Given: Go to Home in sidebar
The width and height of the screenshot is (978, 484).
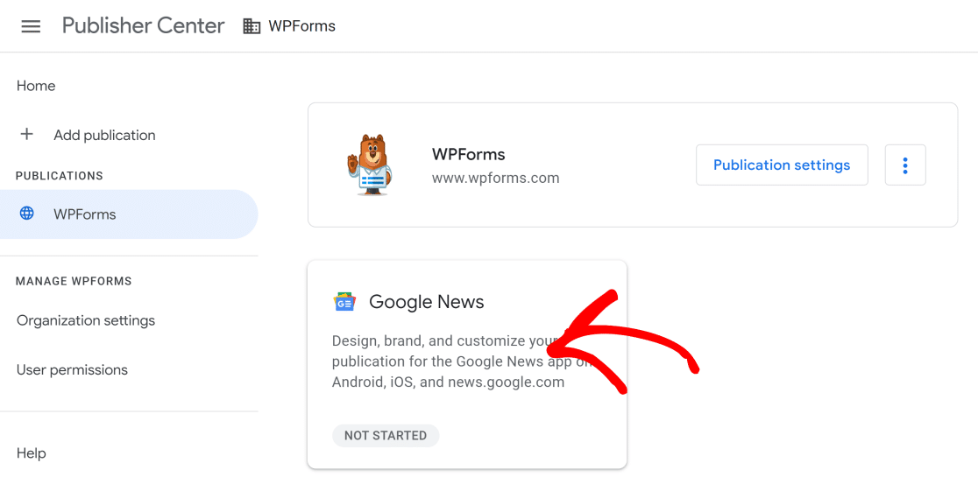Looking at the screenshot, I should (36, 86).
